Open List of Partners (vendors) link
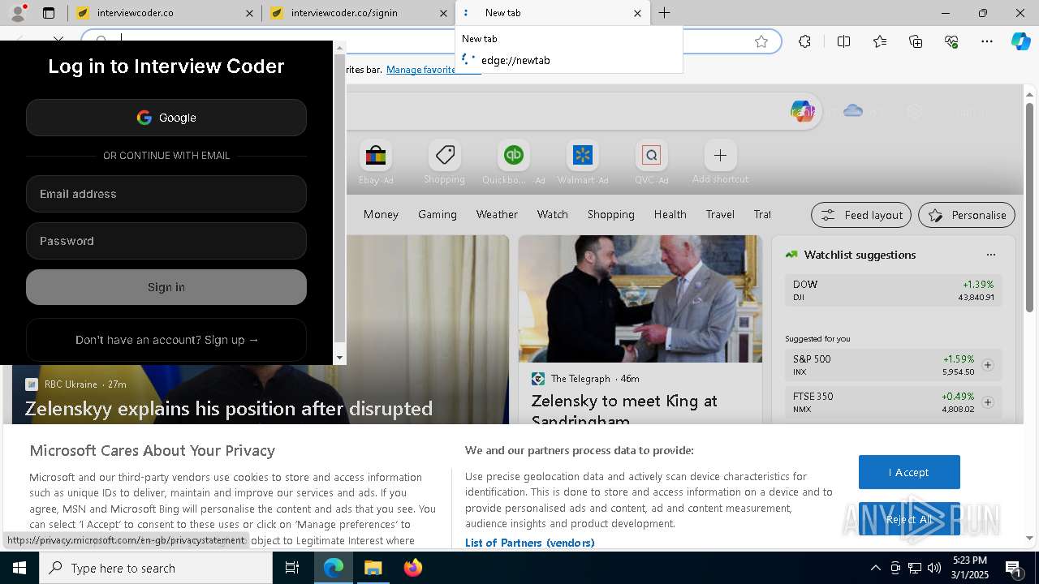This screenshot has width=1039, height=584. (529, 543)
